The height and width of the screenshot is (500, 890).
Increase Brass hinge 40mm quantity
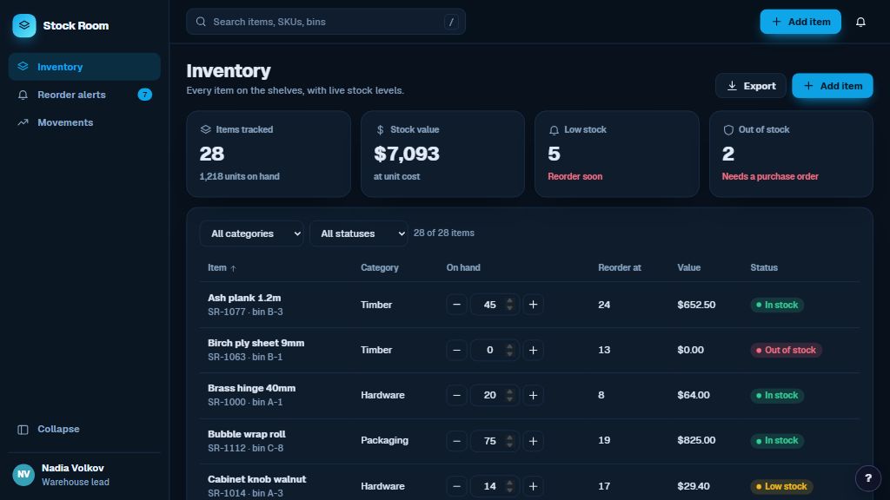[x=533, y=395]
